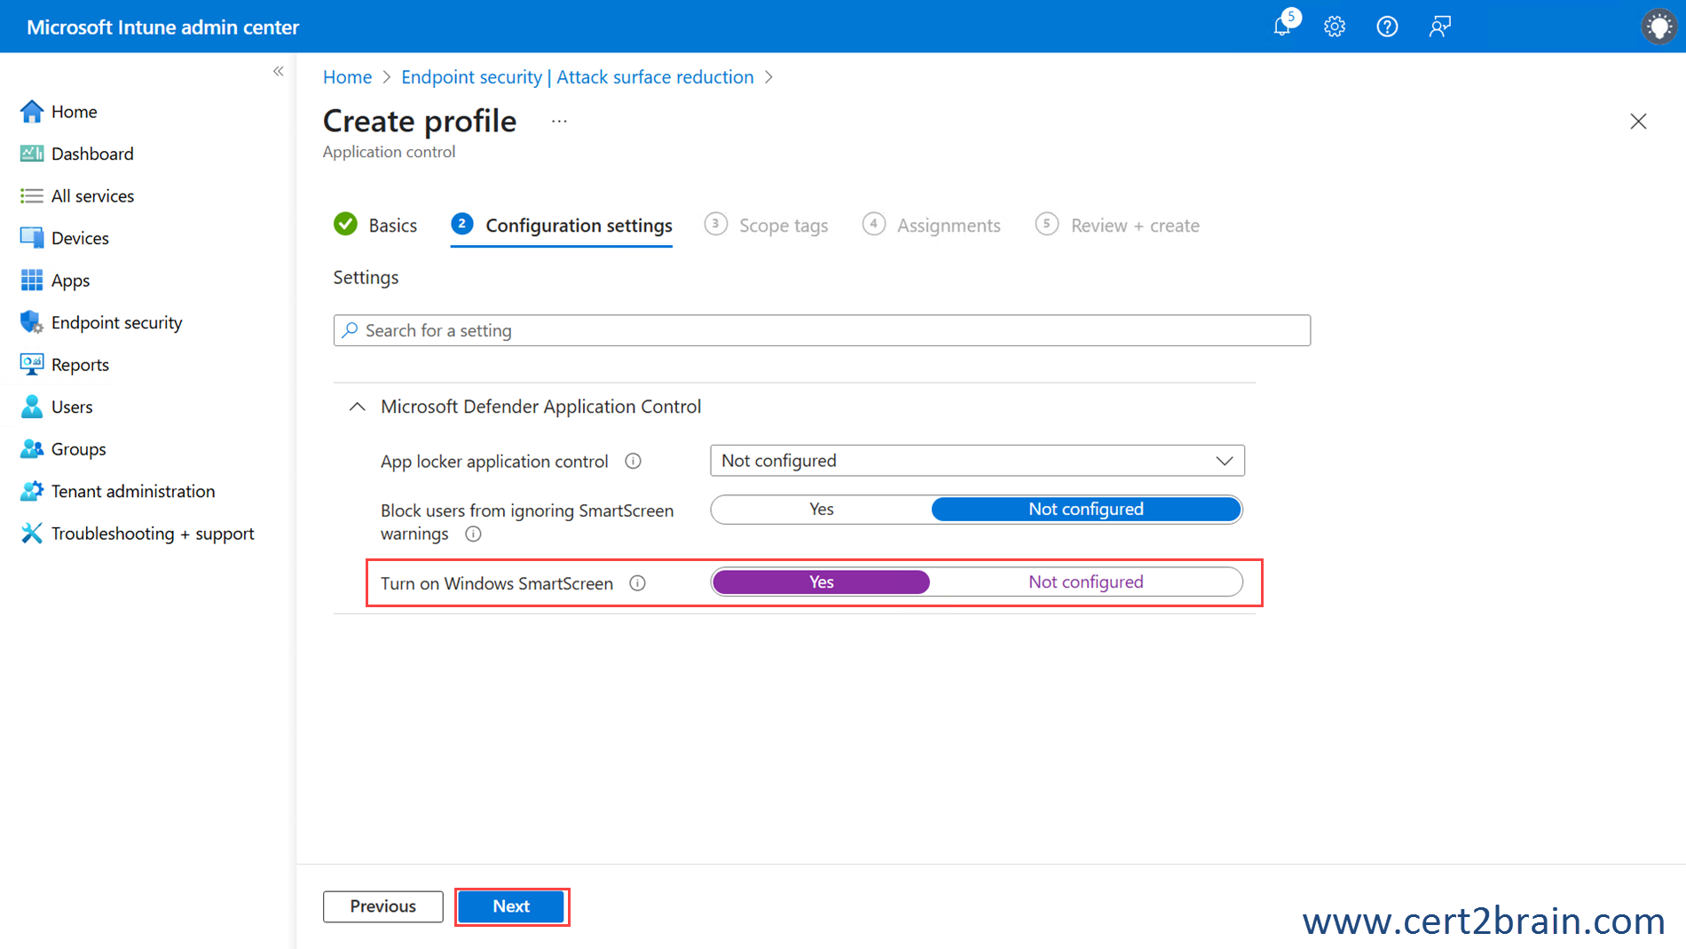Open portal settings gear icon
The height and width of the screenshot is (949, 1686).
(x=1335, y=27)
